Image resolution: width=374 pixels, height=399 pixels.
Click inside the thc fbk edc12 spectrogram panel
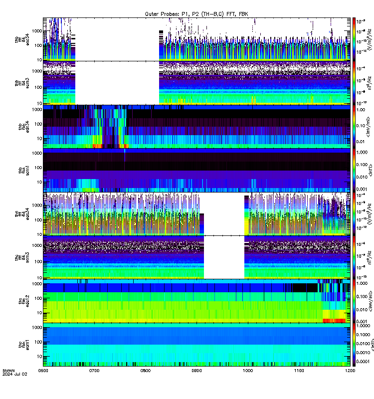[x=196, y=301]
